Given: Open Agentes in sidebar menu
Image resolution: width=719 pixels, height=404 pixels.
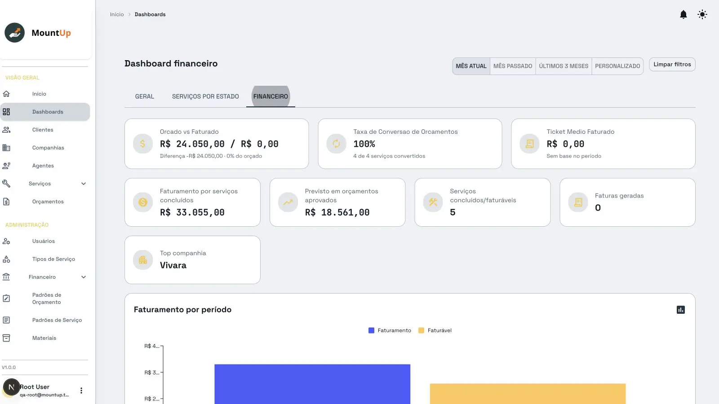Looking at the screenshot, I should [x=45, y=166].
